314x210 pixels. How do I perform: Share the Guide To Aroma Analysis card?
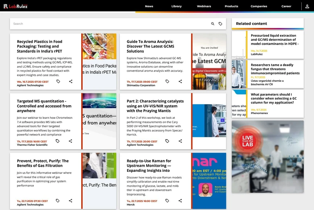point(180,81)
